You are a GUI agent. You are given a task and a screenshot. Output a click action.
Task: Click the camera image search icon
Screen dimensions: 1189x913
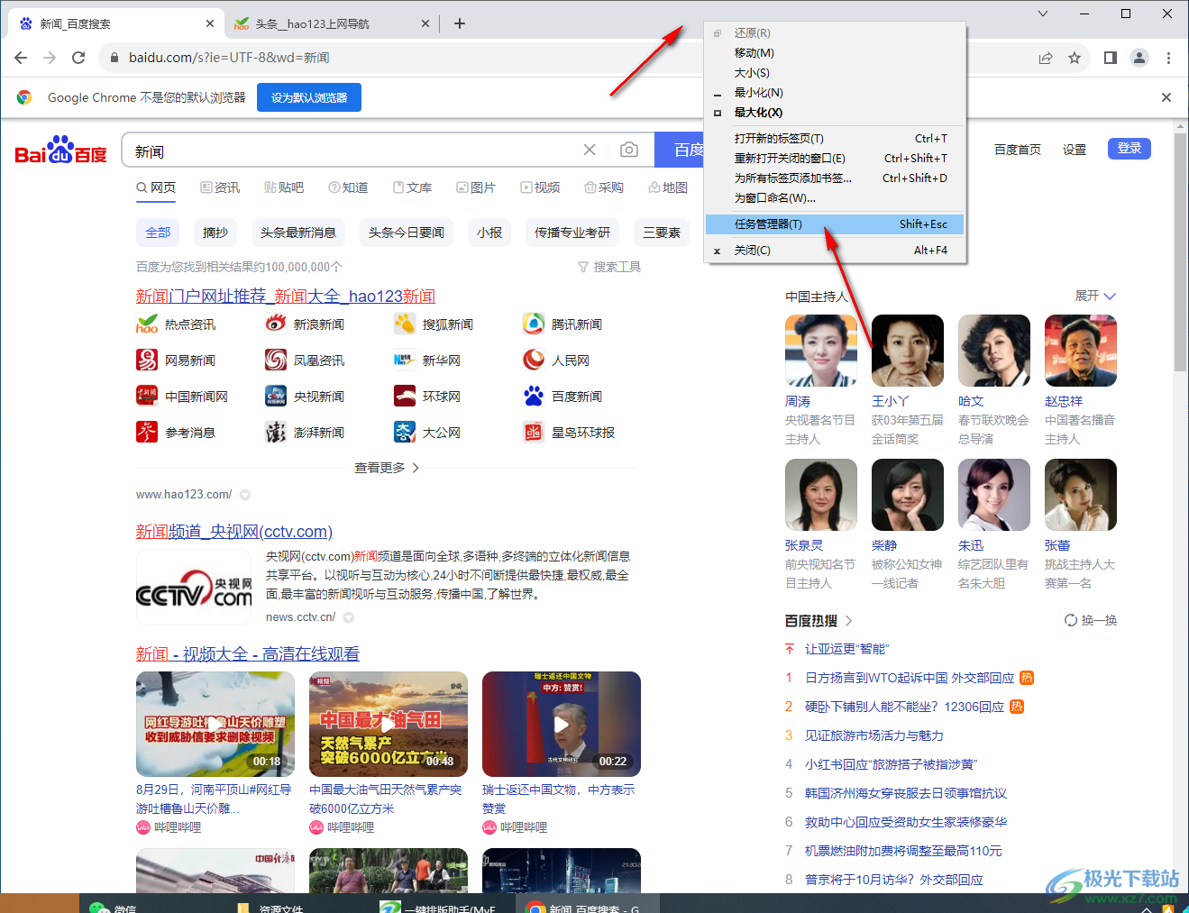[629, 150]
